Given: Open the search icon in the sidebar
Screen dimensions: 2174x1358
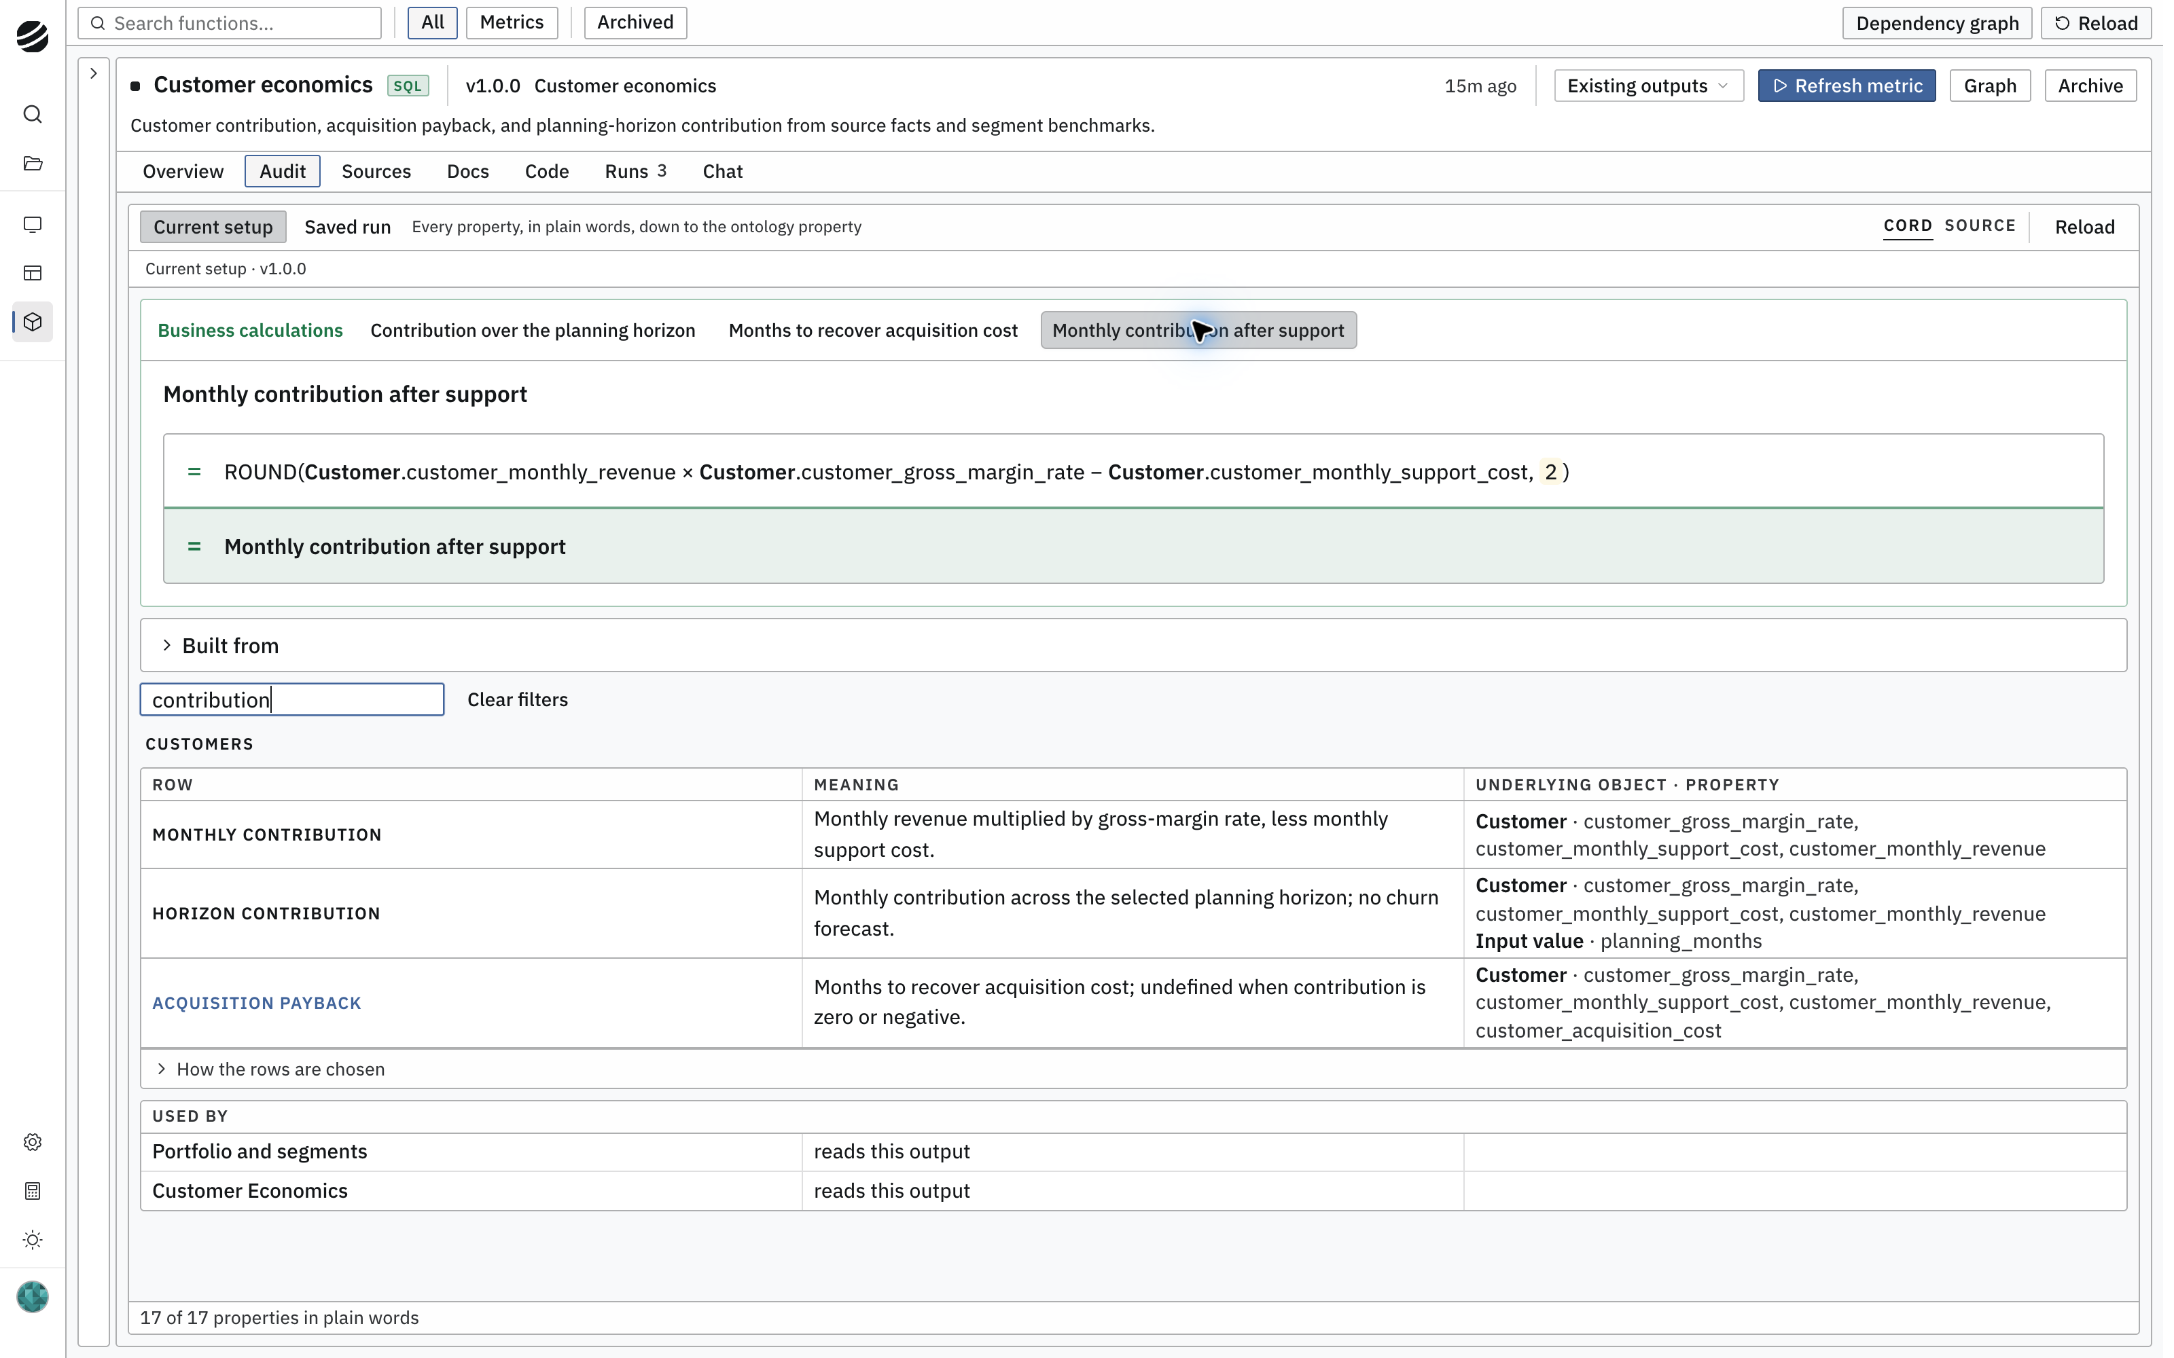Looking at the screenshot, I should pyautogui.click(x=33, y=114).
